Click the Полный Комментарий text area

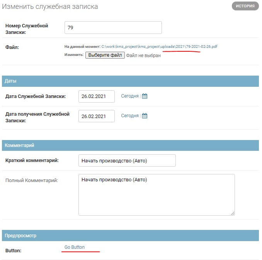(157, 195)
